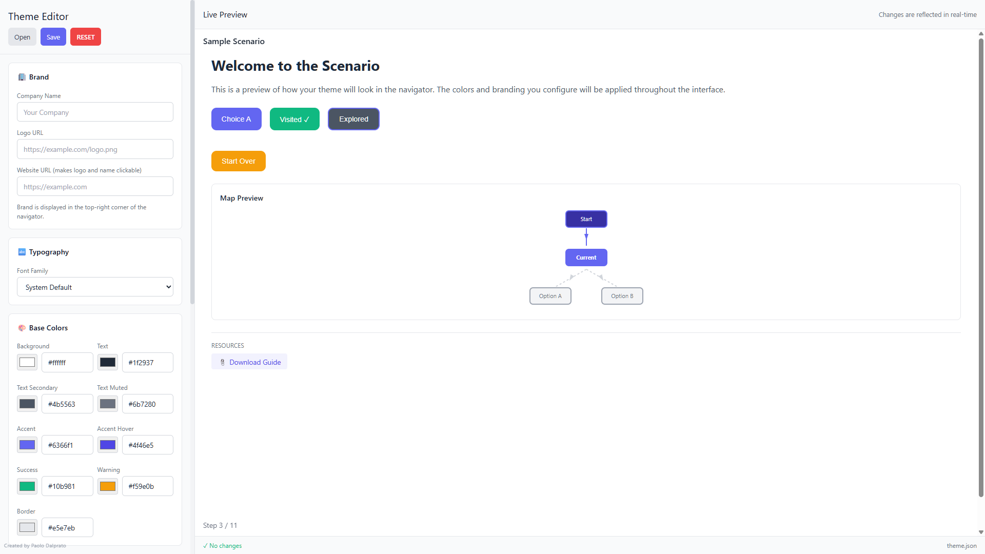Image resolution: width=985 pixels, height=554 pixels.
Task: Focus the Logo URL field
Action: [95, 149]
